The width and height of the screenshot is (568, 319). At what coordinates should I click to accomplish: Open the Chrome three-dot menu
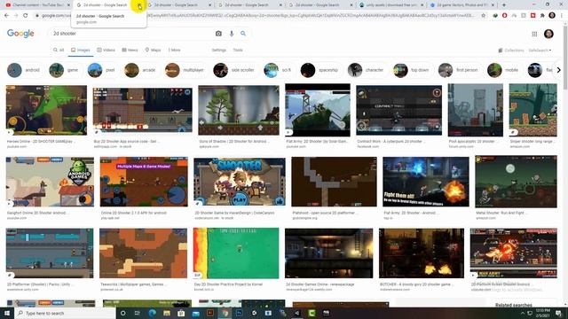(562, 16)
